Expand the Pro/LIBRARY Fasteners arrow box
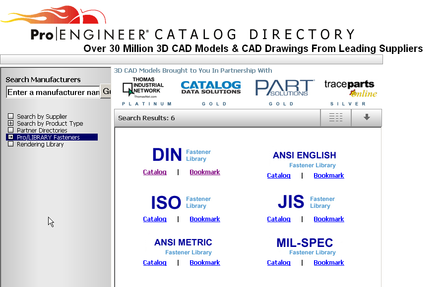This screenshot has height=287, width=445. click(11, 137)
